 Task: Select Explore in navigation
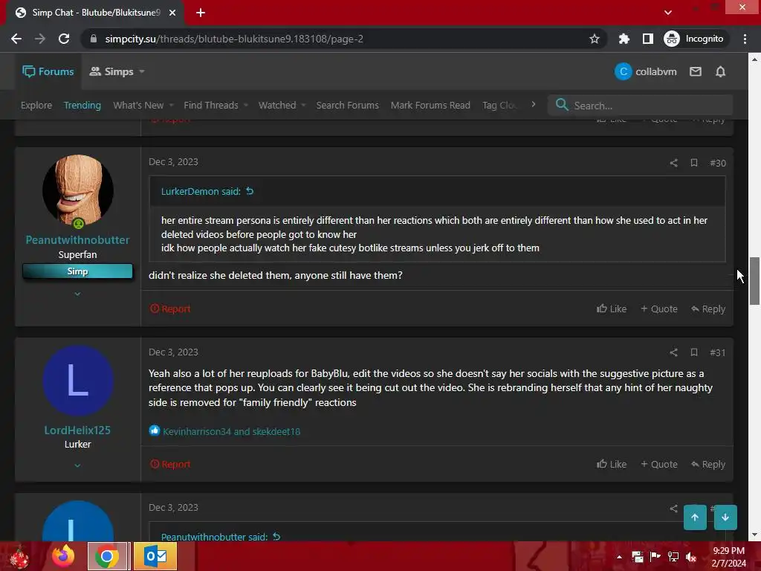tap(36, 106)
